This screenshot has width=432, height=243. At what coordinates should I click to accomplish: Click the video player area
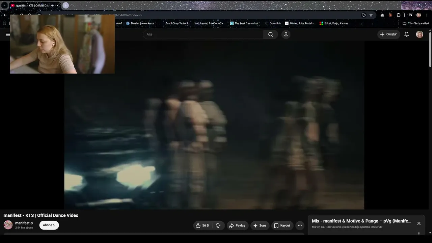[x=214, y=125]
